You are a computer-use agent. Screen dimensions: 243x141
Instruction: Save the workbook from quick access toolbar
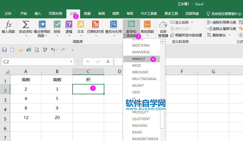pyautogui.click(x=4, y=50)
